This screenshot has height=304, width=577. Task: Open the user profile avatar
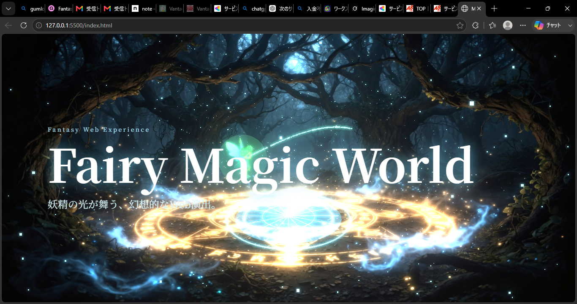coord(508,25)
